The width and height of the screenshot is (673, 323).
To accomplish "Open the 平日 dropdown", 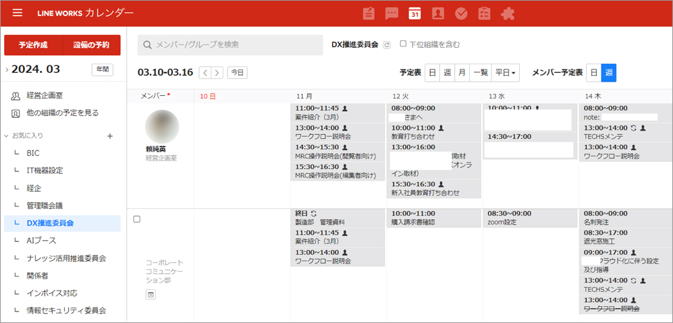I will click(x=506, y=72).
